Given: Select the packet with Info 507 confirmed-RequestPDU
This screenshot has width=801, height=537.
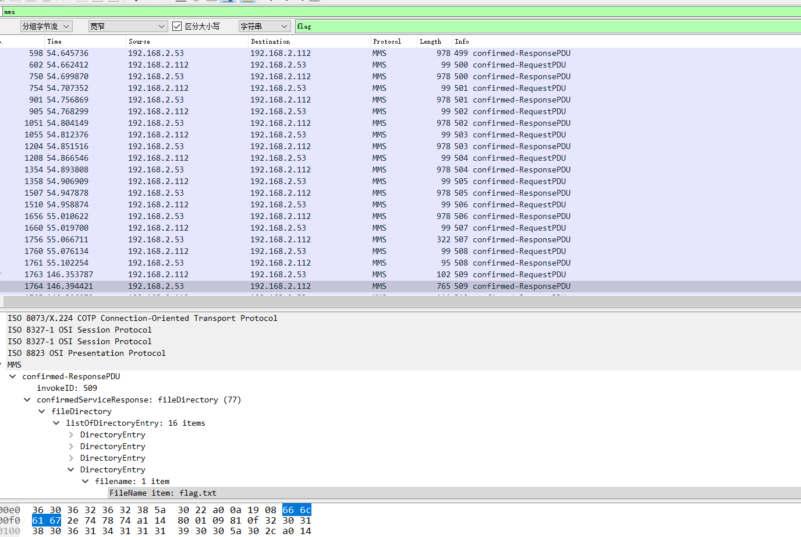Looking at the screenshot, I should pos(400,228).
